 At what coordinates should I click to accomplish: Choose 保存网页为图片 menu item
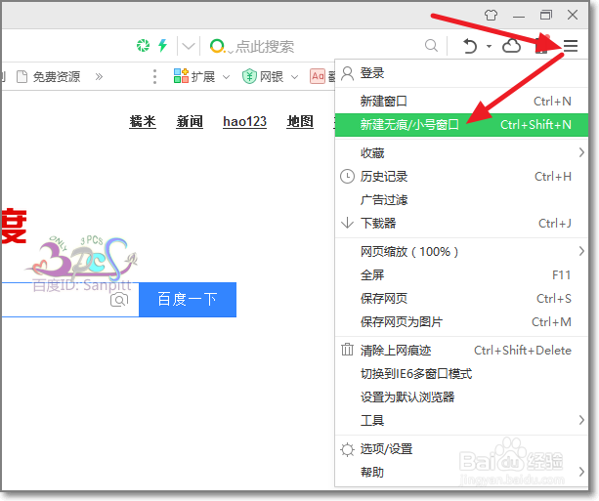(461, 321)
